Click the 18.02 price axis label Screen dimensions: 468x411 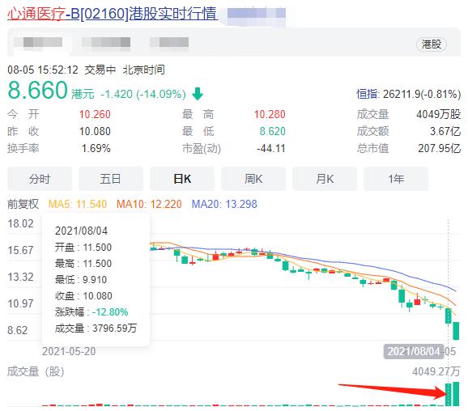[x=20, y=223]
